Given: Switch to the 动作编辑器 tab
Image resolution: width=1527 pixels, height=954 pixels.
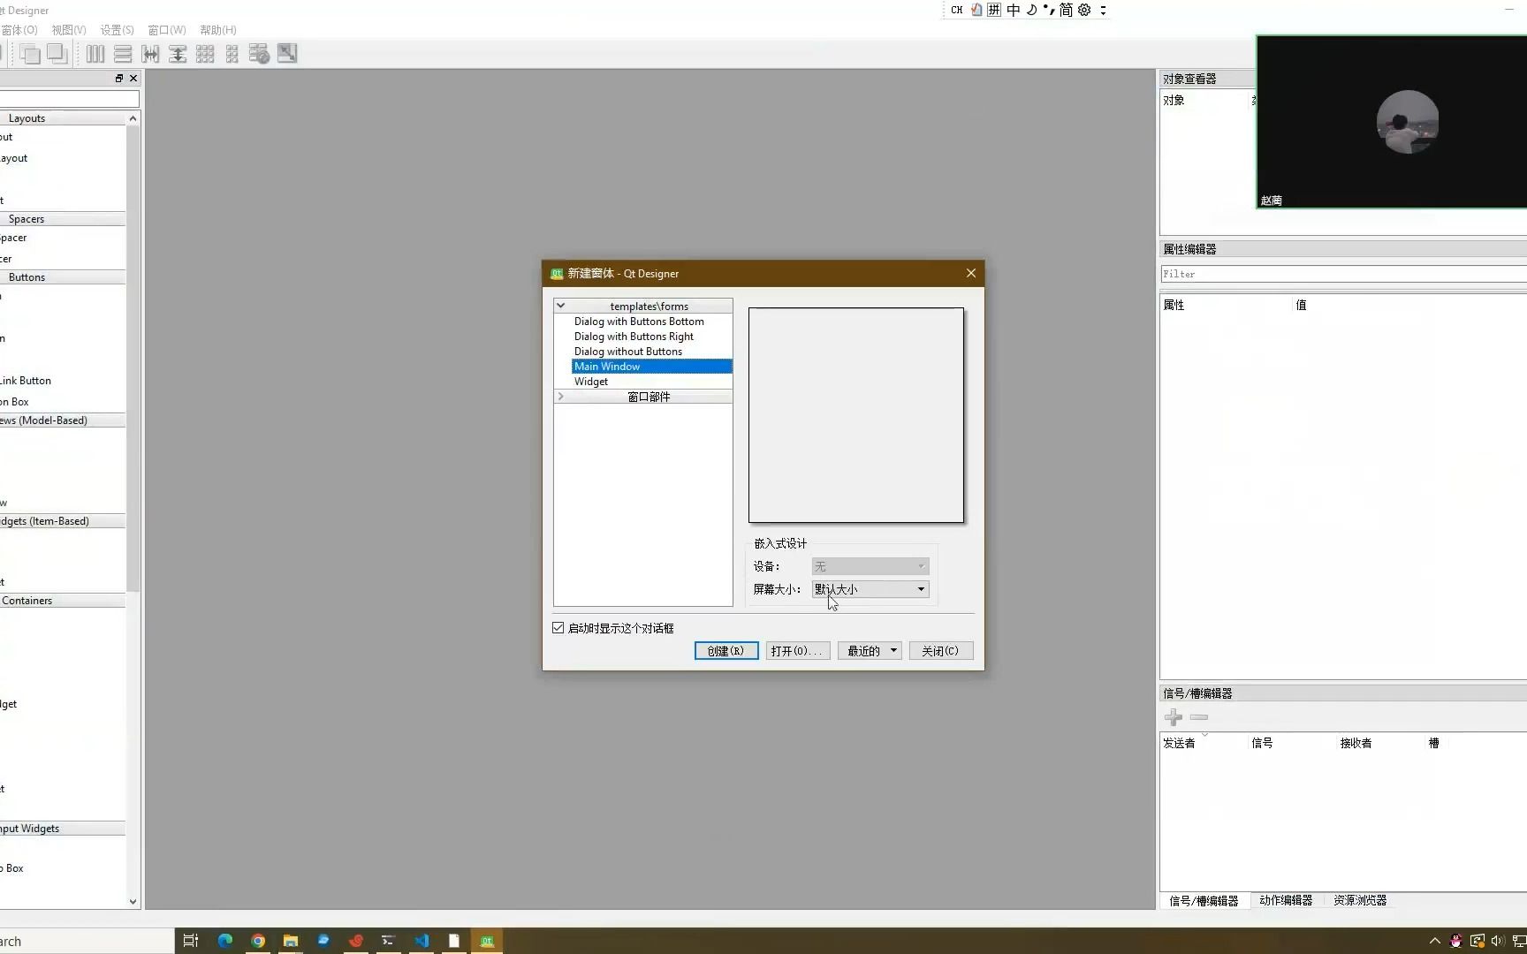Looking at the screenshot, I should point(1286,901).
